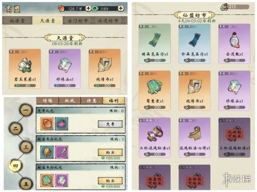Switch to the 地源堂 tab
Viewport: 257px width, 192px height.
click(17, 21)
